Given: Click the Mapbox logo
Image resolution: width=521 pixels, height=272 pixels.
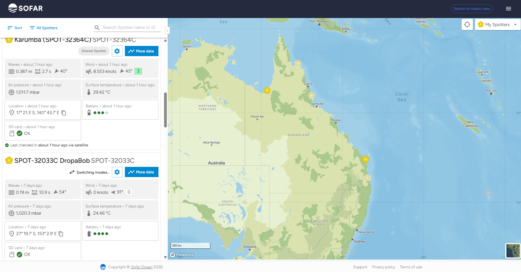Looking at the screenshot, I should 182,255.
